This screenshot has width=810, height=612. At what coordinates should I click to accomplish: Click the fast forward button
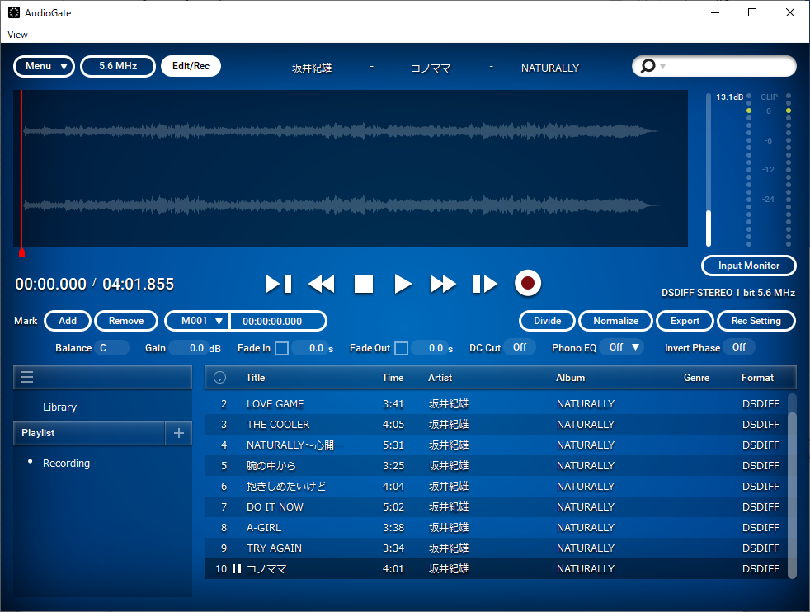point(443,284)
